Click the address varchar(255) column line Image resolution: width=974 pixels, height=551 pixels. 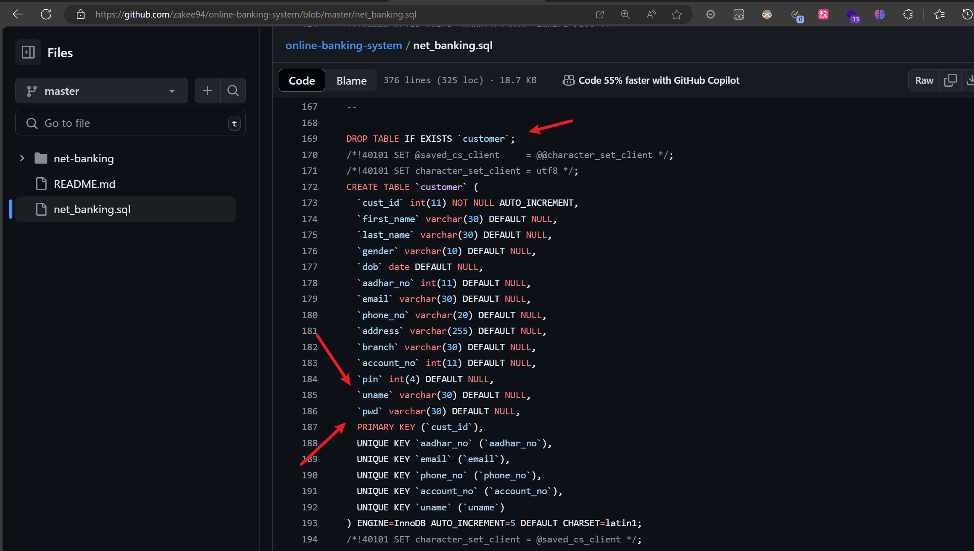(452, 331)
